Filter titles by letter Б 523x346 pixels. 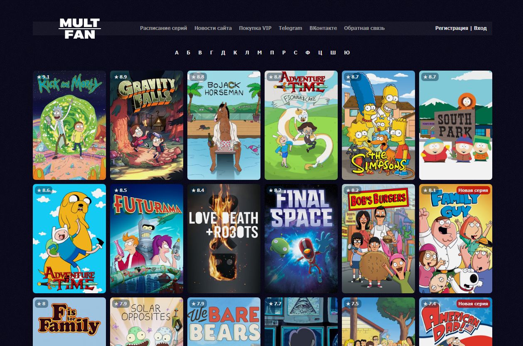(x=189, y=53)
